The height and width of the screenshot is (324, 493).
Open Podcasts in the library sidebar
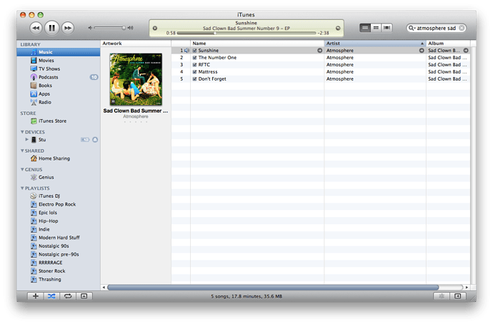(49, 77)
